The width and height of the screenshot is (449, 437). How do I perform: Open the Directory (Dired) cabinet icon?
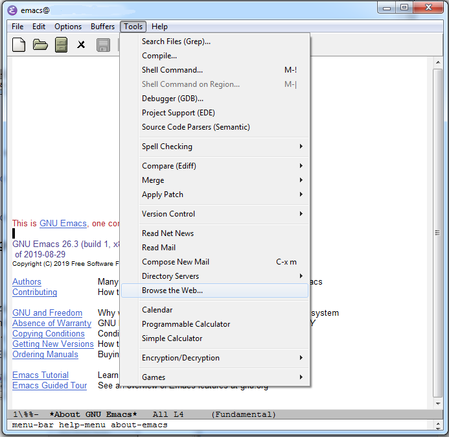pyautogui.click(x=62, y=45)
